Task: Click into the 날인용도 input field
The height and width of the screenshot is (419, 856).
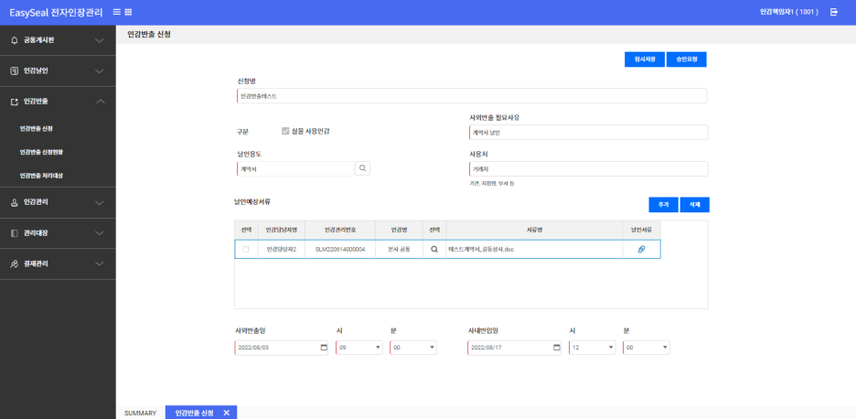Action: click(295, 169)
